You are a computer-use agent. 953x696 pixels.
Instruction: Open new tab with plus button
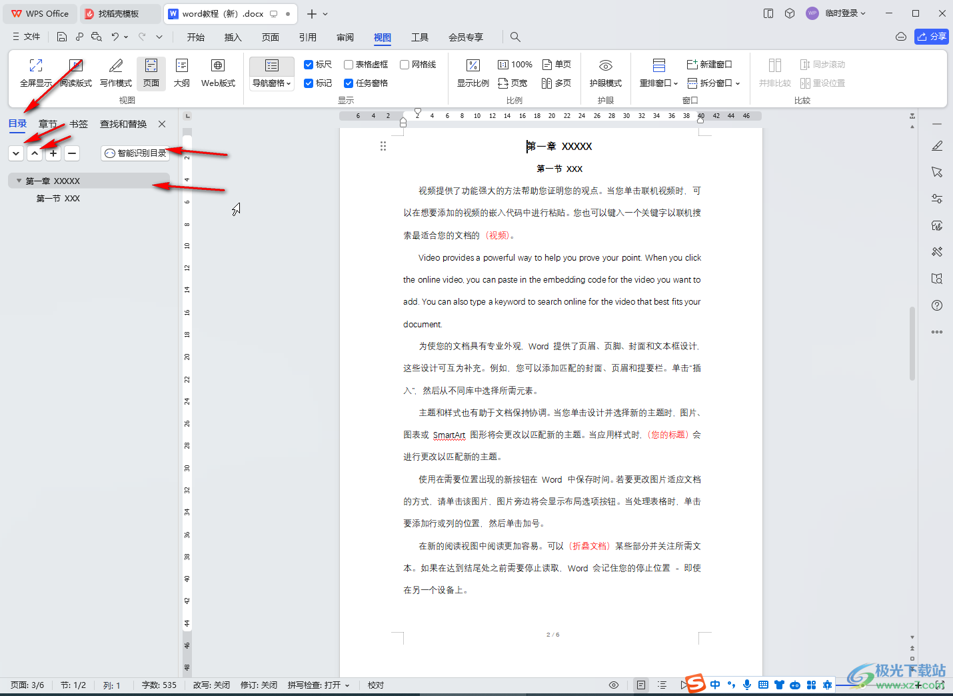point(311,13)
